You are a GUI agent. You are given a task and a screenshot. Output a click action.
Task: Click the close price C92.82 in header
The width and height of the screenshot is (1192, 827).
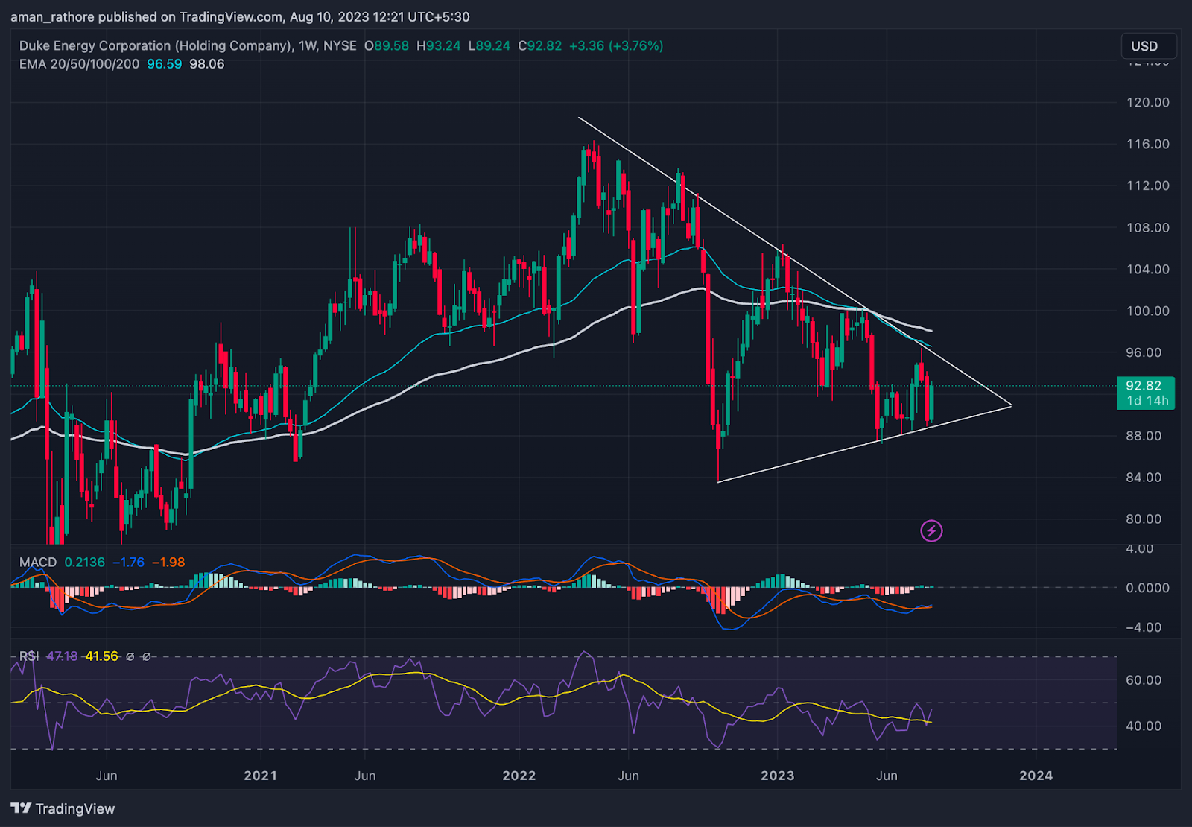pos(540,45)
